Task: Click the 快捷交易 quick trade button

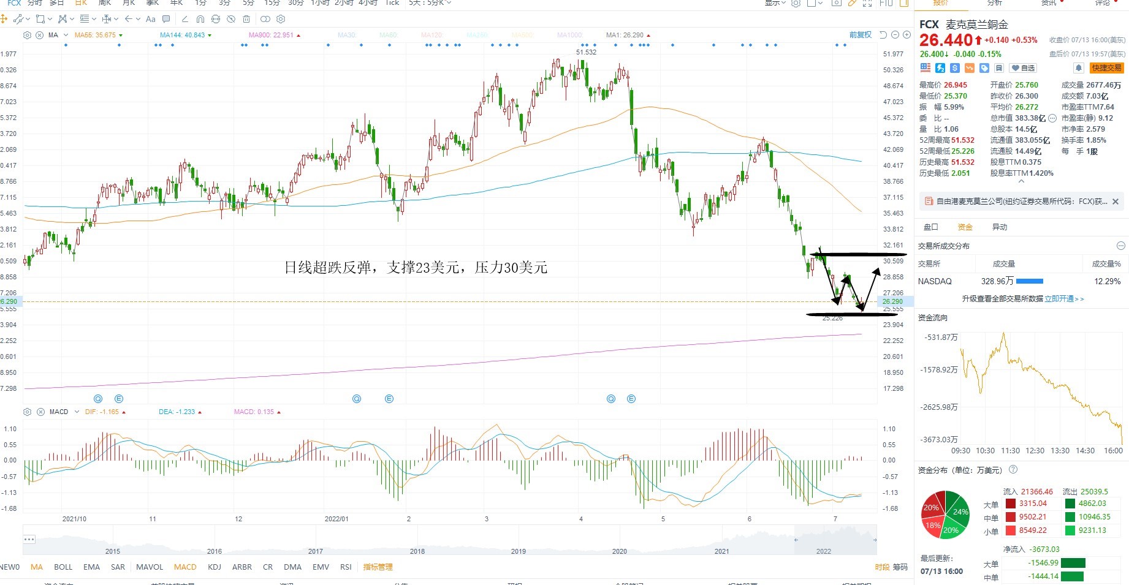Action: [1106, 68]
